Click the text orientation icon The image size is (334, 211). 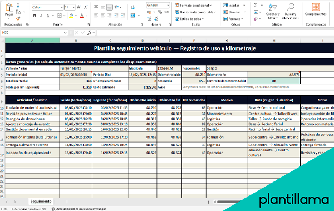[x=116, y=7]
